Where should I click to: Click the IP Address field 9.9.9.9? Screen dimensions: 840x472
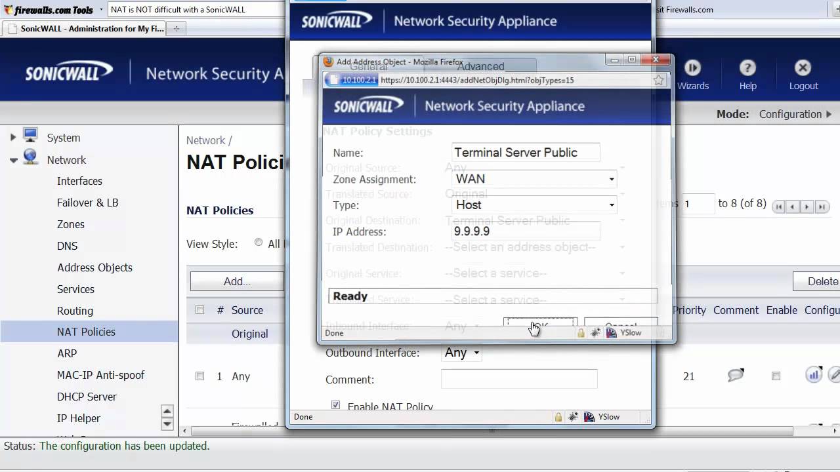pyautogui.click(x=526, y=231)
